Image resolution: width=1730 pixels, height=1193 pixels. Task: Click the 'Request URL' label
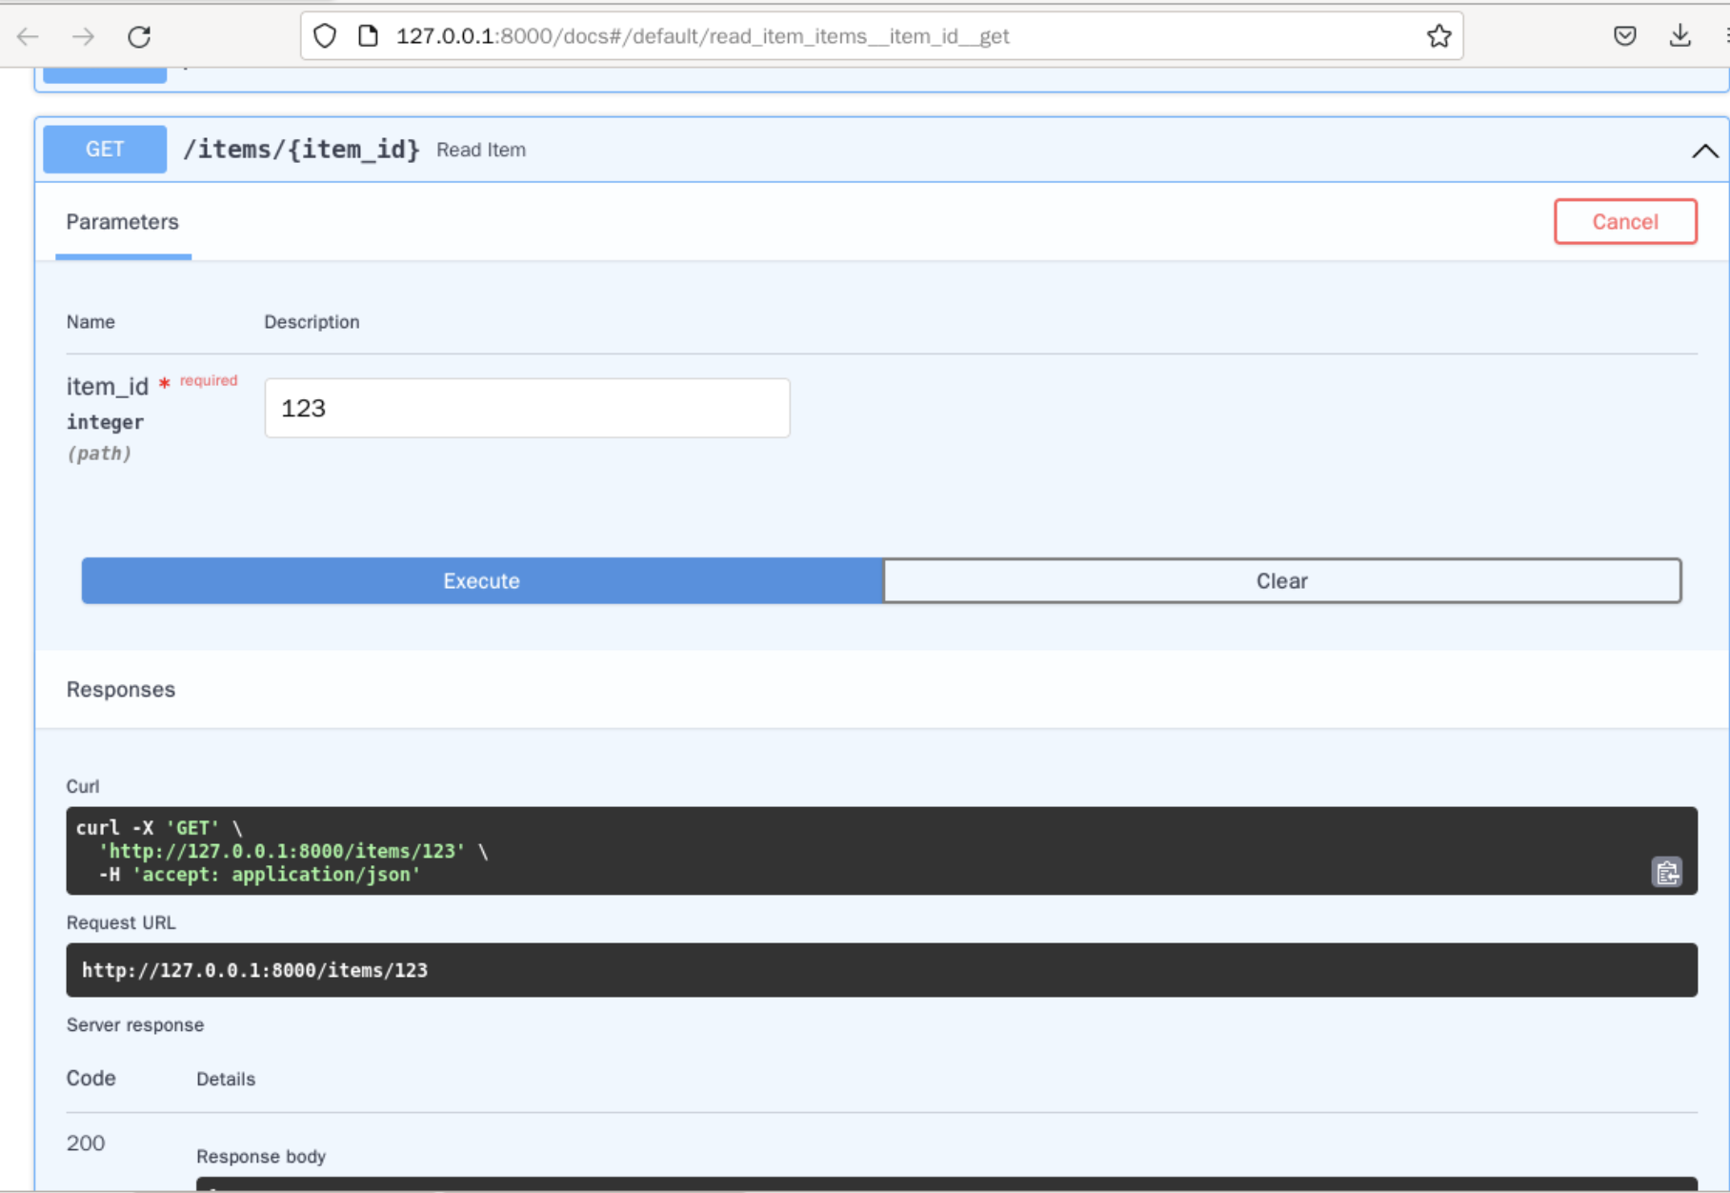click(x=121, y=922)
